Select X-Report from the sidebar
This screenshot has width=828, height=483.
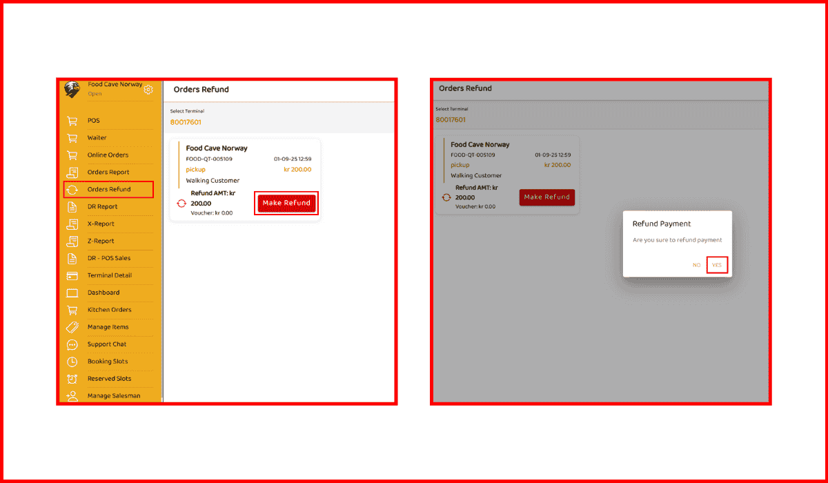(x=101, y=224)
